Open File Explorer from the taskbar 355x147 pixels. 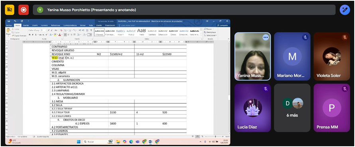[118, 141]
